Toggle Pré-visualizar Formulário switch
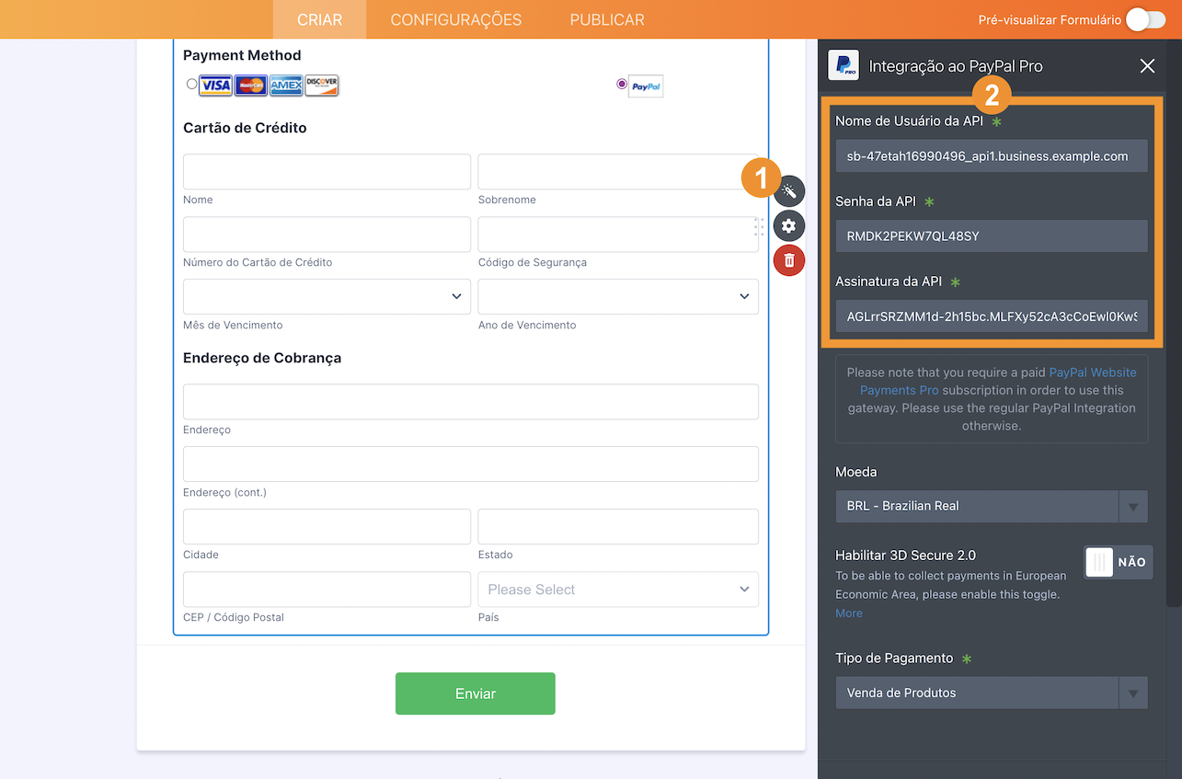The image size is (1182, 779). click(x=1145, y=19)
